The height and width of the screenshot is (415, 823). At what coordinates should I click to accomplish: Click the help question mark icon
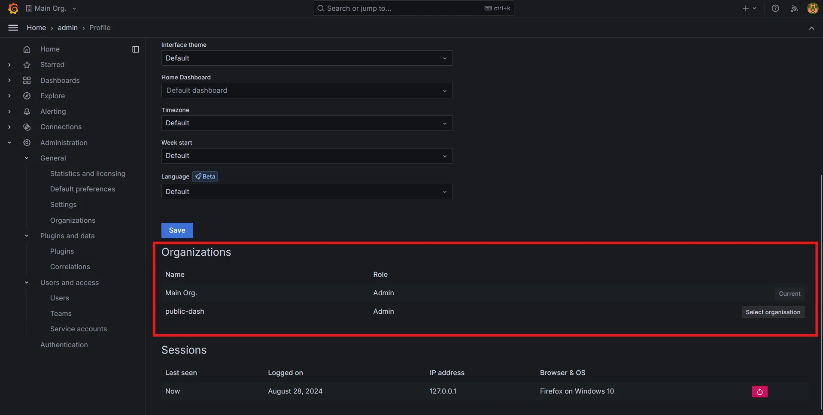[775, 8]
